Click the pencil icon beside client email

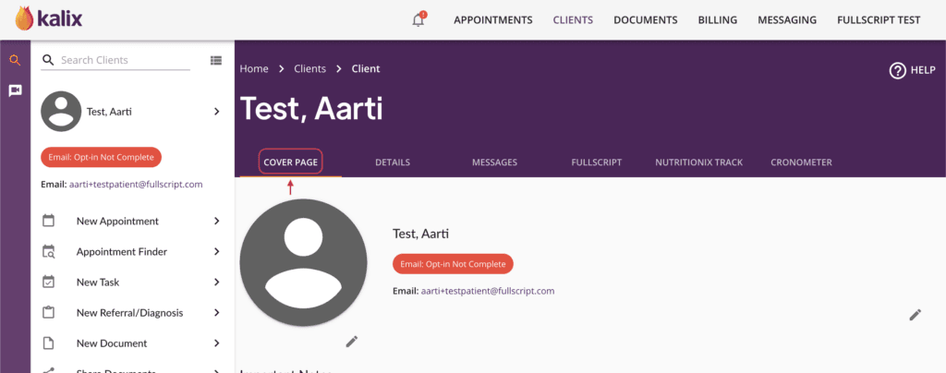click(x=916, y=315)
